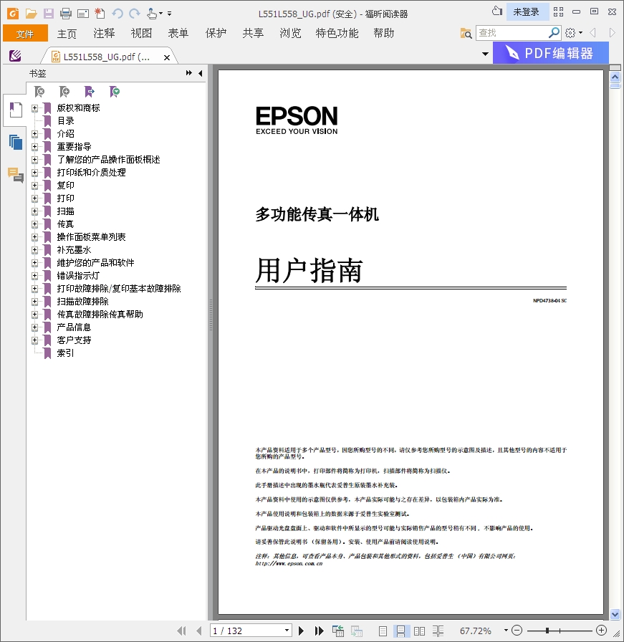
Task: Switch to the 主页 ribbon tab
Action: (67, 33)
